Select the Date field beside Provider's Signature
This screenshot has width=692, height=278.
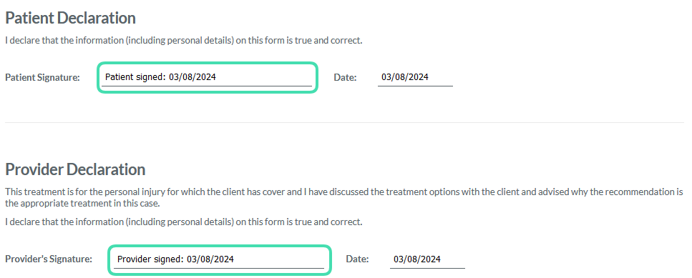(427, 259)
